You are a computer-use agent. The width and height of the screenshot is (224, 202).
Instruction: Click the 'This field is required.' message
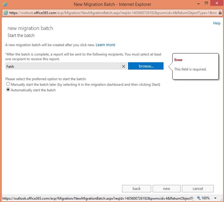tap(190, 69)
